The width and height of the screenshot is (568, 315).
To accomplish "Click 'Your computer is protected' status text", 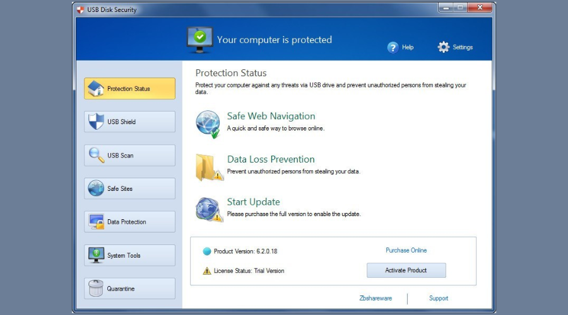I will [x=275, y=40].
